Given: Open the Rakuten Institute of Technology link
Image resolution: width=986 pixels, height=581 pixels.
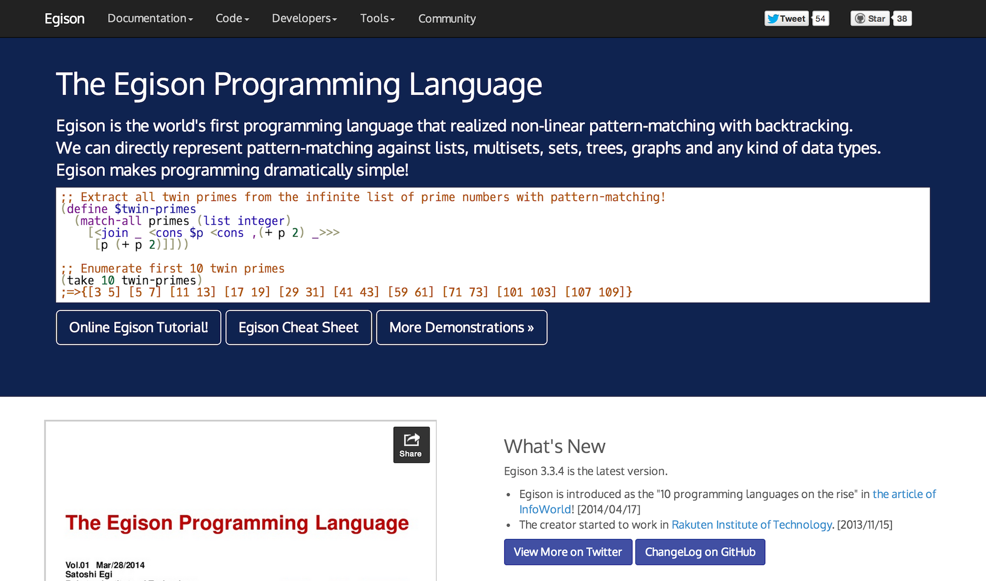Looking at the screenshot, I should [751, 525].
